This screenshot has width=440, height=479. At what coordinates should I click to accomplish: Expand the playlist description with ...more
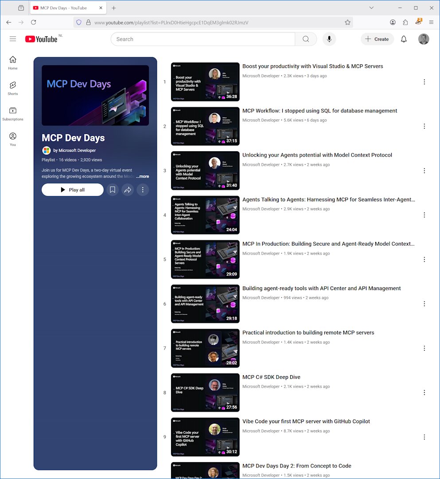pos(142,176)
